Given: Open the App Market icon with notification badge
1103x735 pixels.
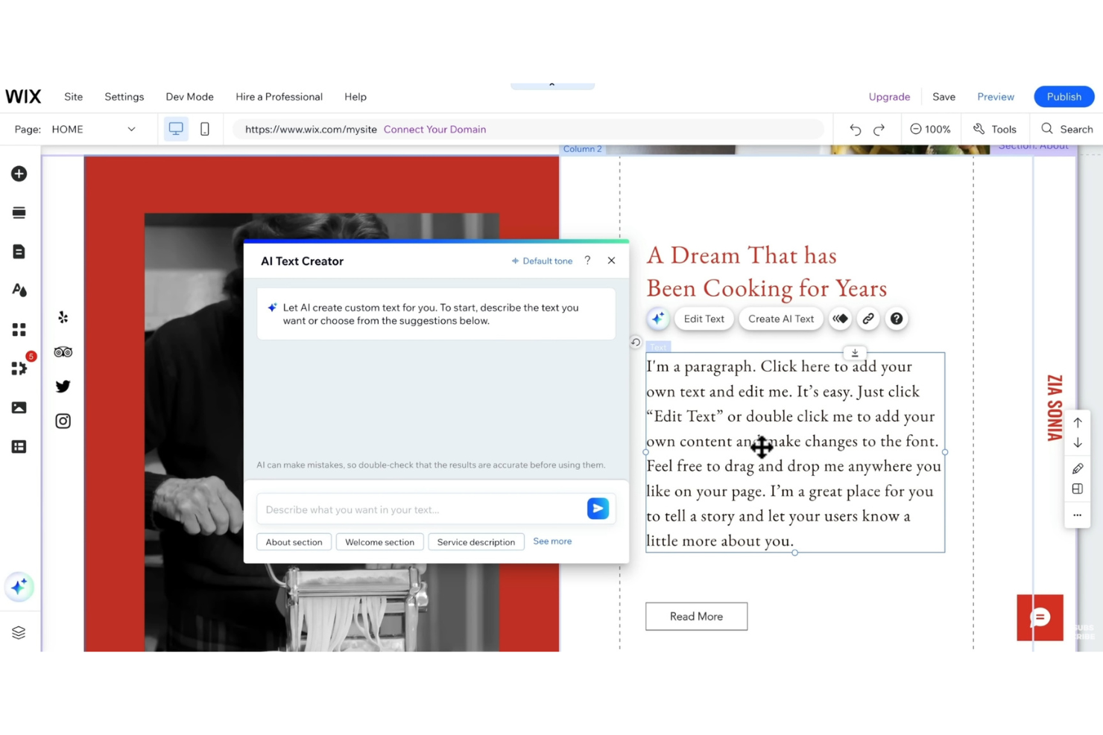Looking at the screenshot, I should 19,368.
